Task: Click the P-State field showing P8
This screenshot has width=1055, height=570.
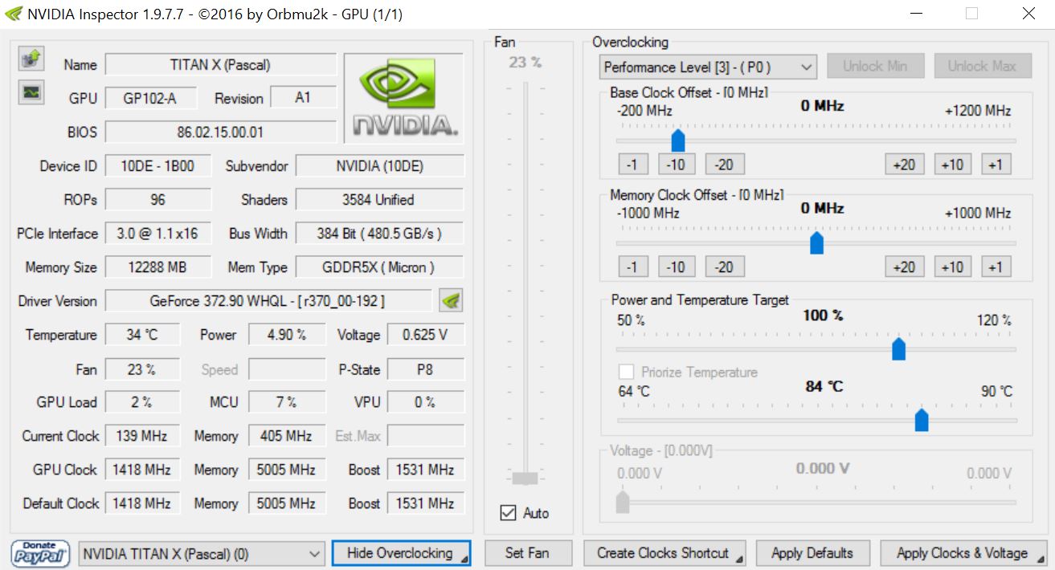Action: click(426, 368)
